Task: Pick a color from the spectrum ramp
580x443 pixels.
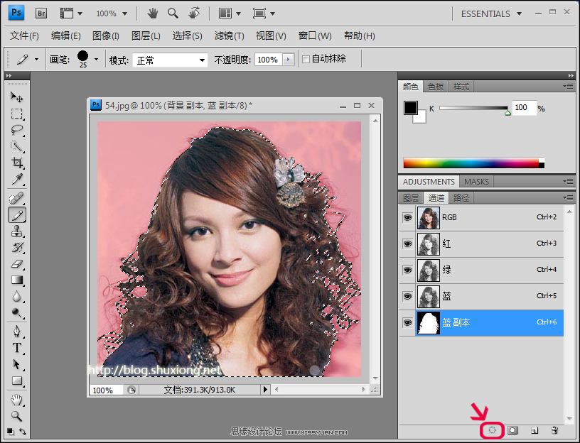Action: [x=474, y=163]
